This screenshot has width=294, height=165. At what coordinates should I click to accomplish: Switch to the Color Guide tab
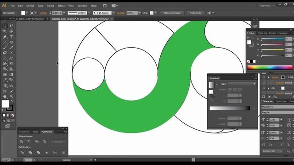click(262, 33)
